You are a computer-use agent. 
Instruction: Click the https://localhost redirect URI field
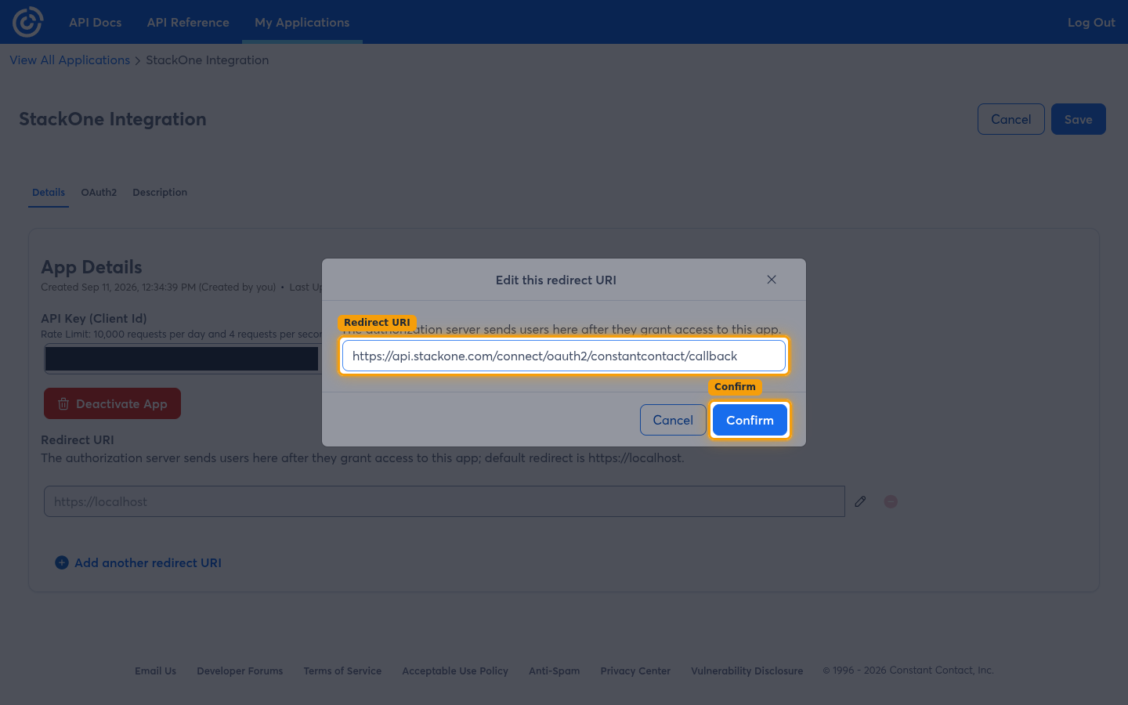(x=444, y=501)
